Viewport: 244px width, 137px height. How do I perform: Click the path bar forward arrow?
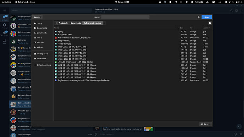[x=104, y=23]
